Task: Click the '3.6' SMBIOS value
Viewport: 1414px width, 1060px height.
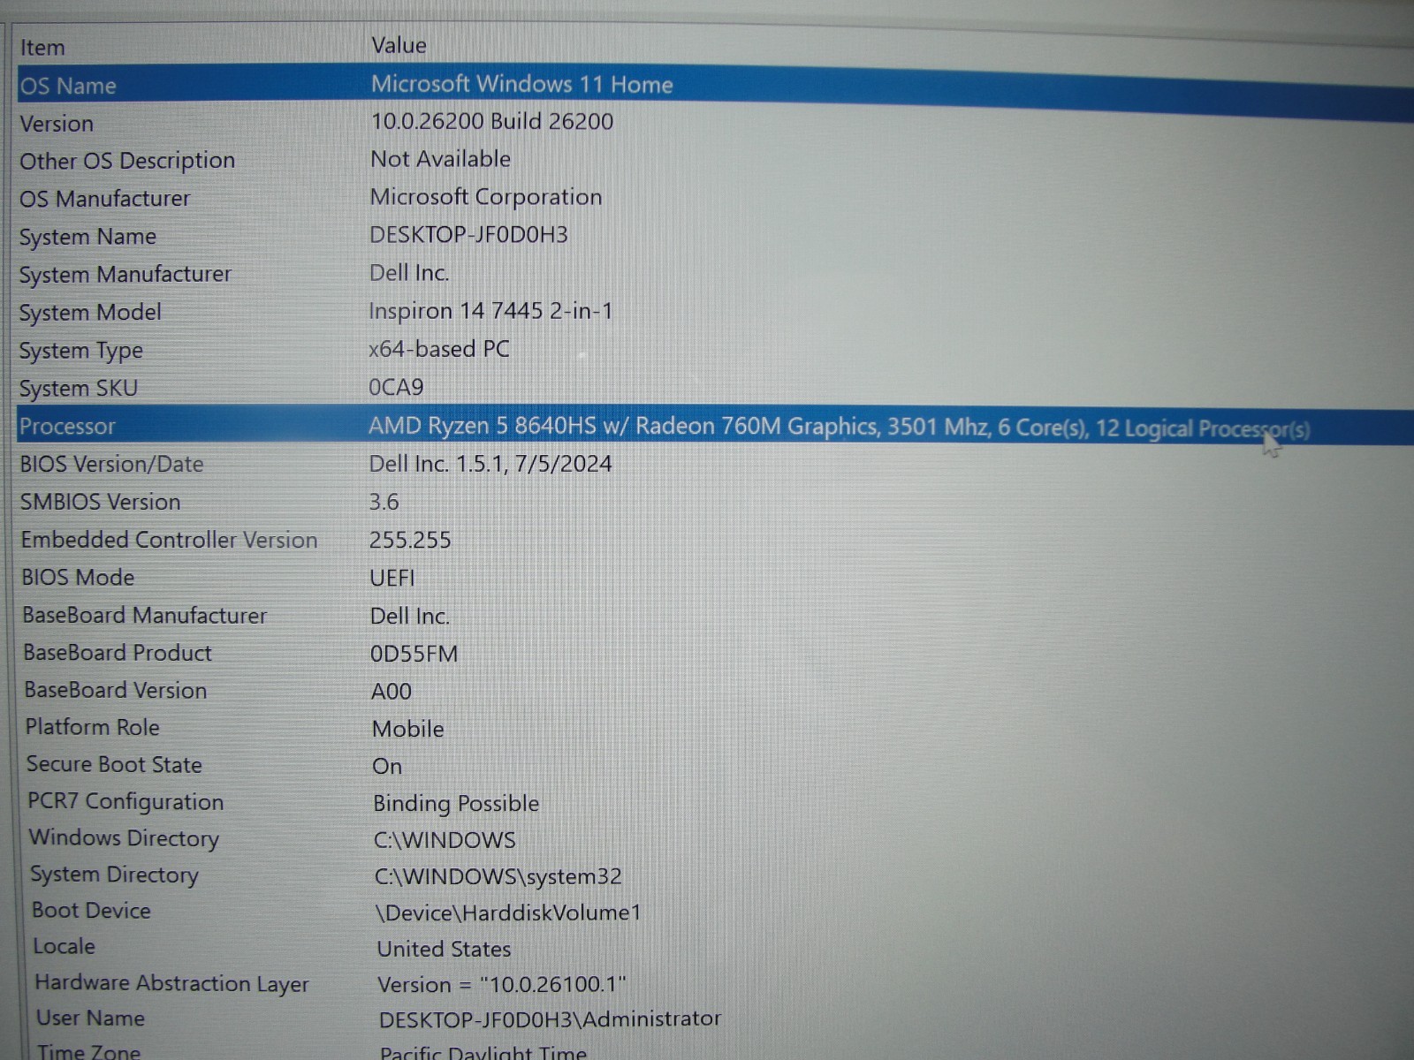Action: 384,502
